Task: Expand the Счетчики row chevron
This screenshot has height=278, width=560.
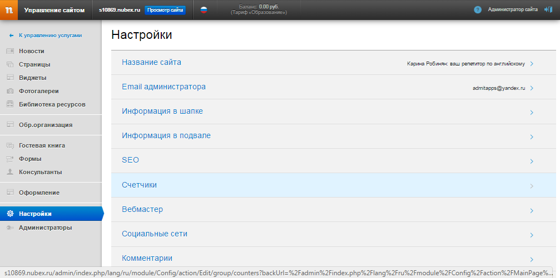Action: click(x=532, y=186)
